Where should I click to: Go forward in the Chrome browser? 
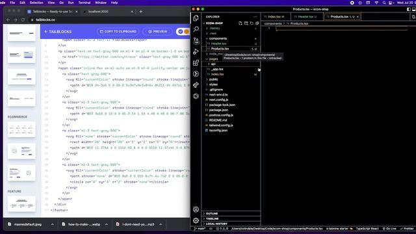coord(16,19)
